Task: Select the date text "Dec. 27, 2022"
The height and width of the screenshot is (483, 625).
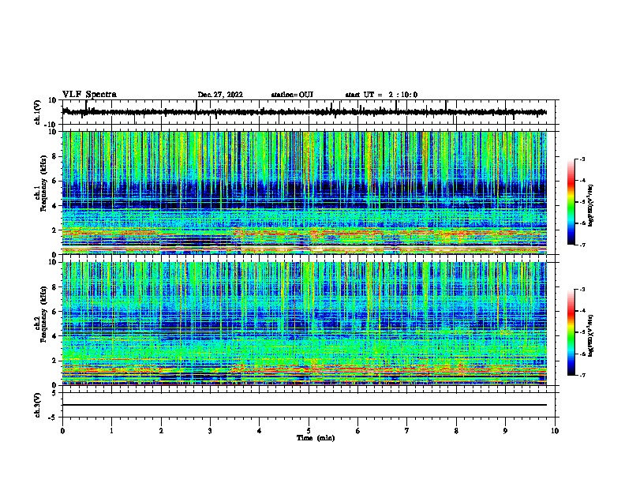Action: (x=220, y=95)
